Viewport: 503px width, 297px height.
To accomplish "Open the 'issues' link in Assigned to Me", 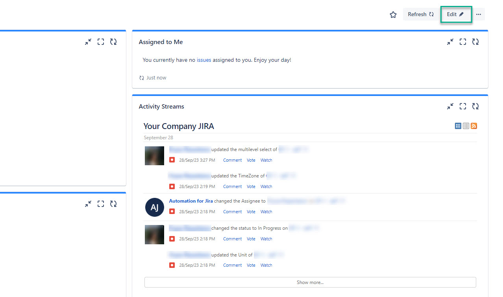I will pyautogui.click(x=204, y=60).
